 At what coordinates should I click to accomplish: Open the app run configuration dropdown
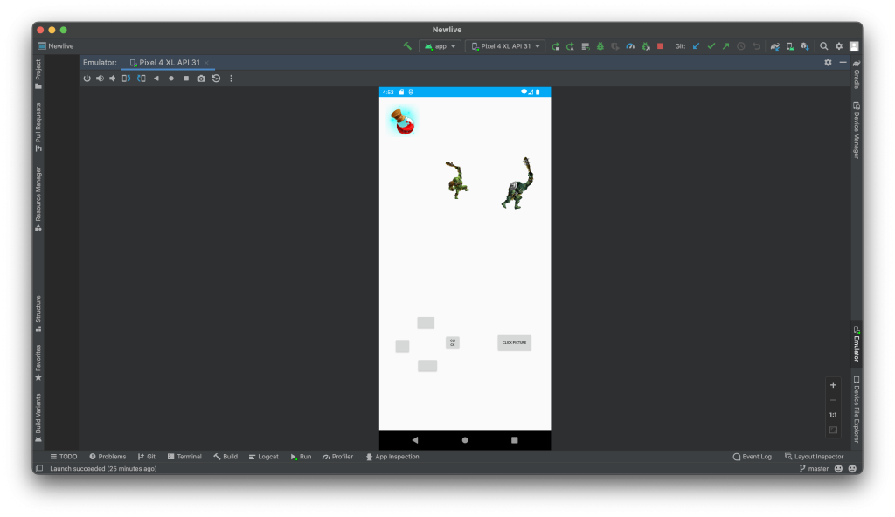(x=440, y=46)
